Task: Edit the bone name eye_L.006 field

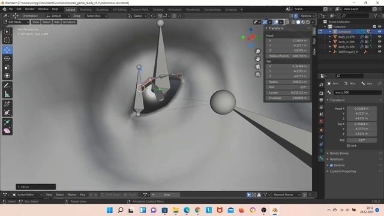Action: pyautogui.click(x=358, y=92)
